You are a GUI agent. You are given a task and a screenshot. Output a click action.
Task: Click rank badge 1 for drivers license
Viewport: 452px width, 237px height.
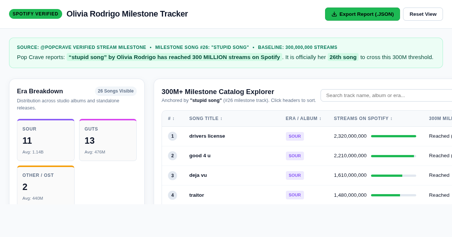pos(173,136)
